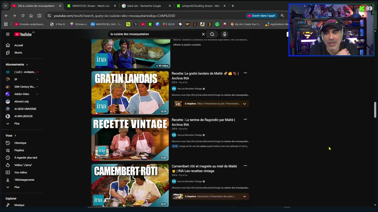
Task: Open La terrine de Ragondin par Maïté title
Action: click(x=203, y=122)
